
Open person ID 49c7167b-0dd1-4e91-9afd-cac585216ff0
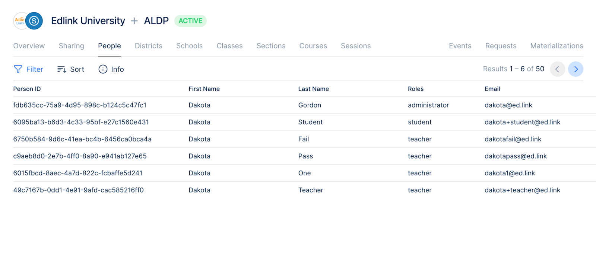(79, 190)
